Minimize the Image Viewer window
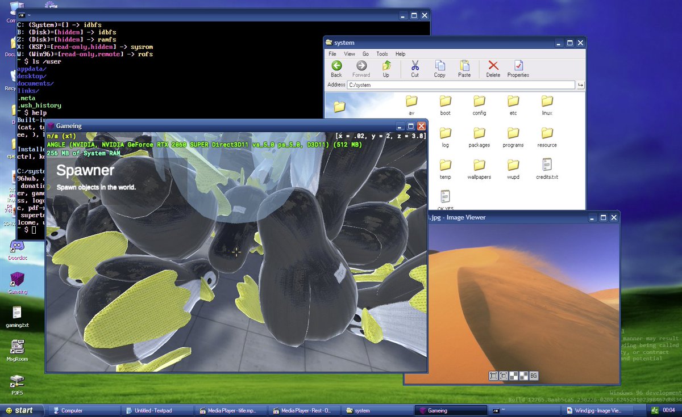Image resolution: width=682 pixels, height=417 pixels. pos(592,217)
